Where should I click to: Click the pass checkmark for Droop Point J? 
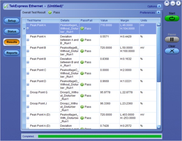pyautogui.click(x=82, y=107)
